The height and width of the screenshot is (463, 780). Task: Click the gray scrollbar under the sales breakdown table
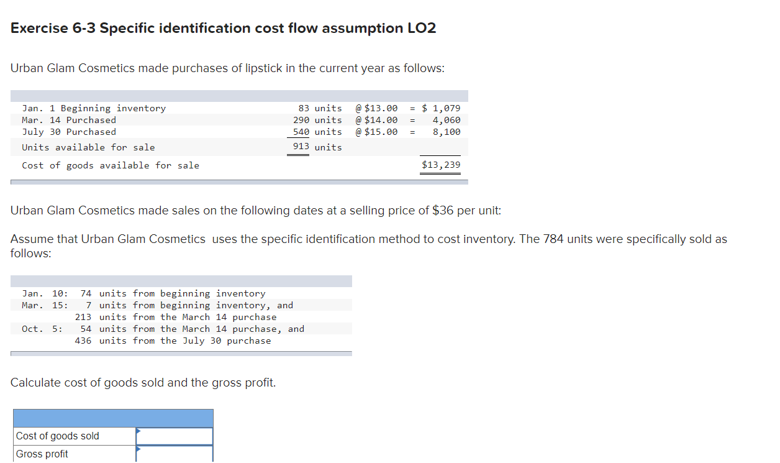[181, 352]
